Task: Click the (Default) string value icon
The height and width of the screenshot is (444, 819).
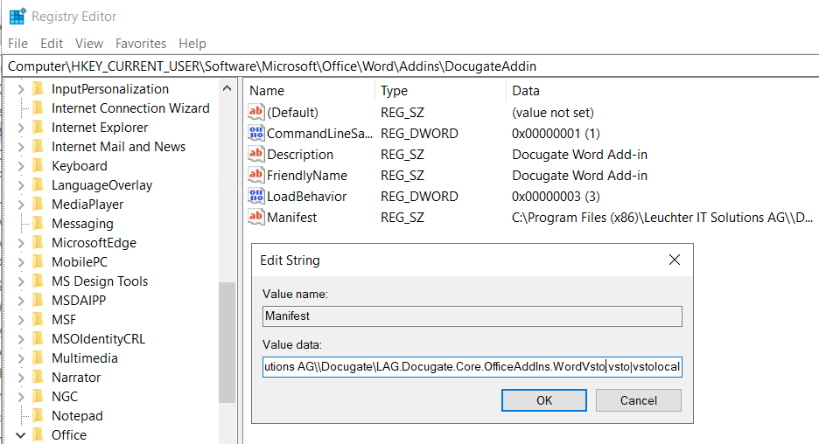Action: (x=255, y=112)
